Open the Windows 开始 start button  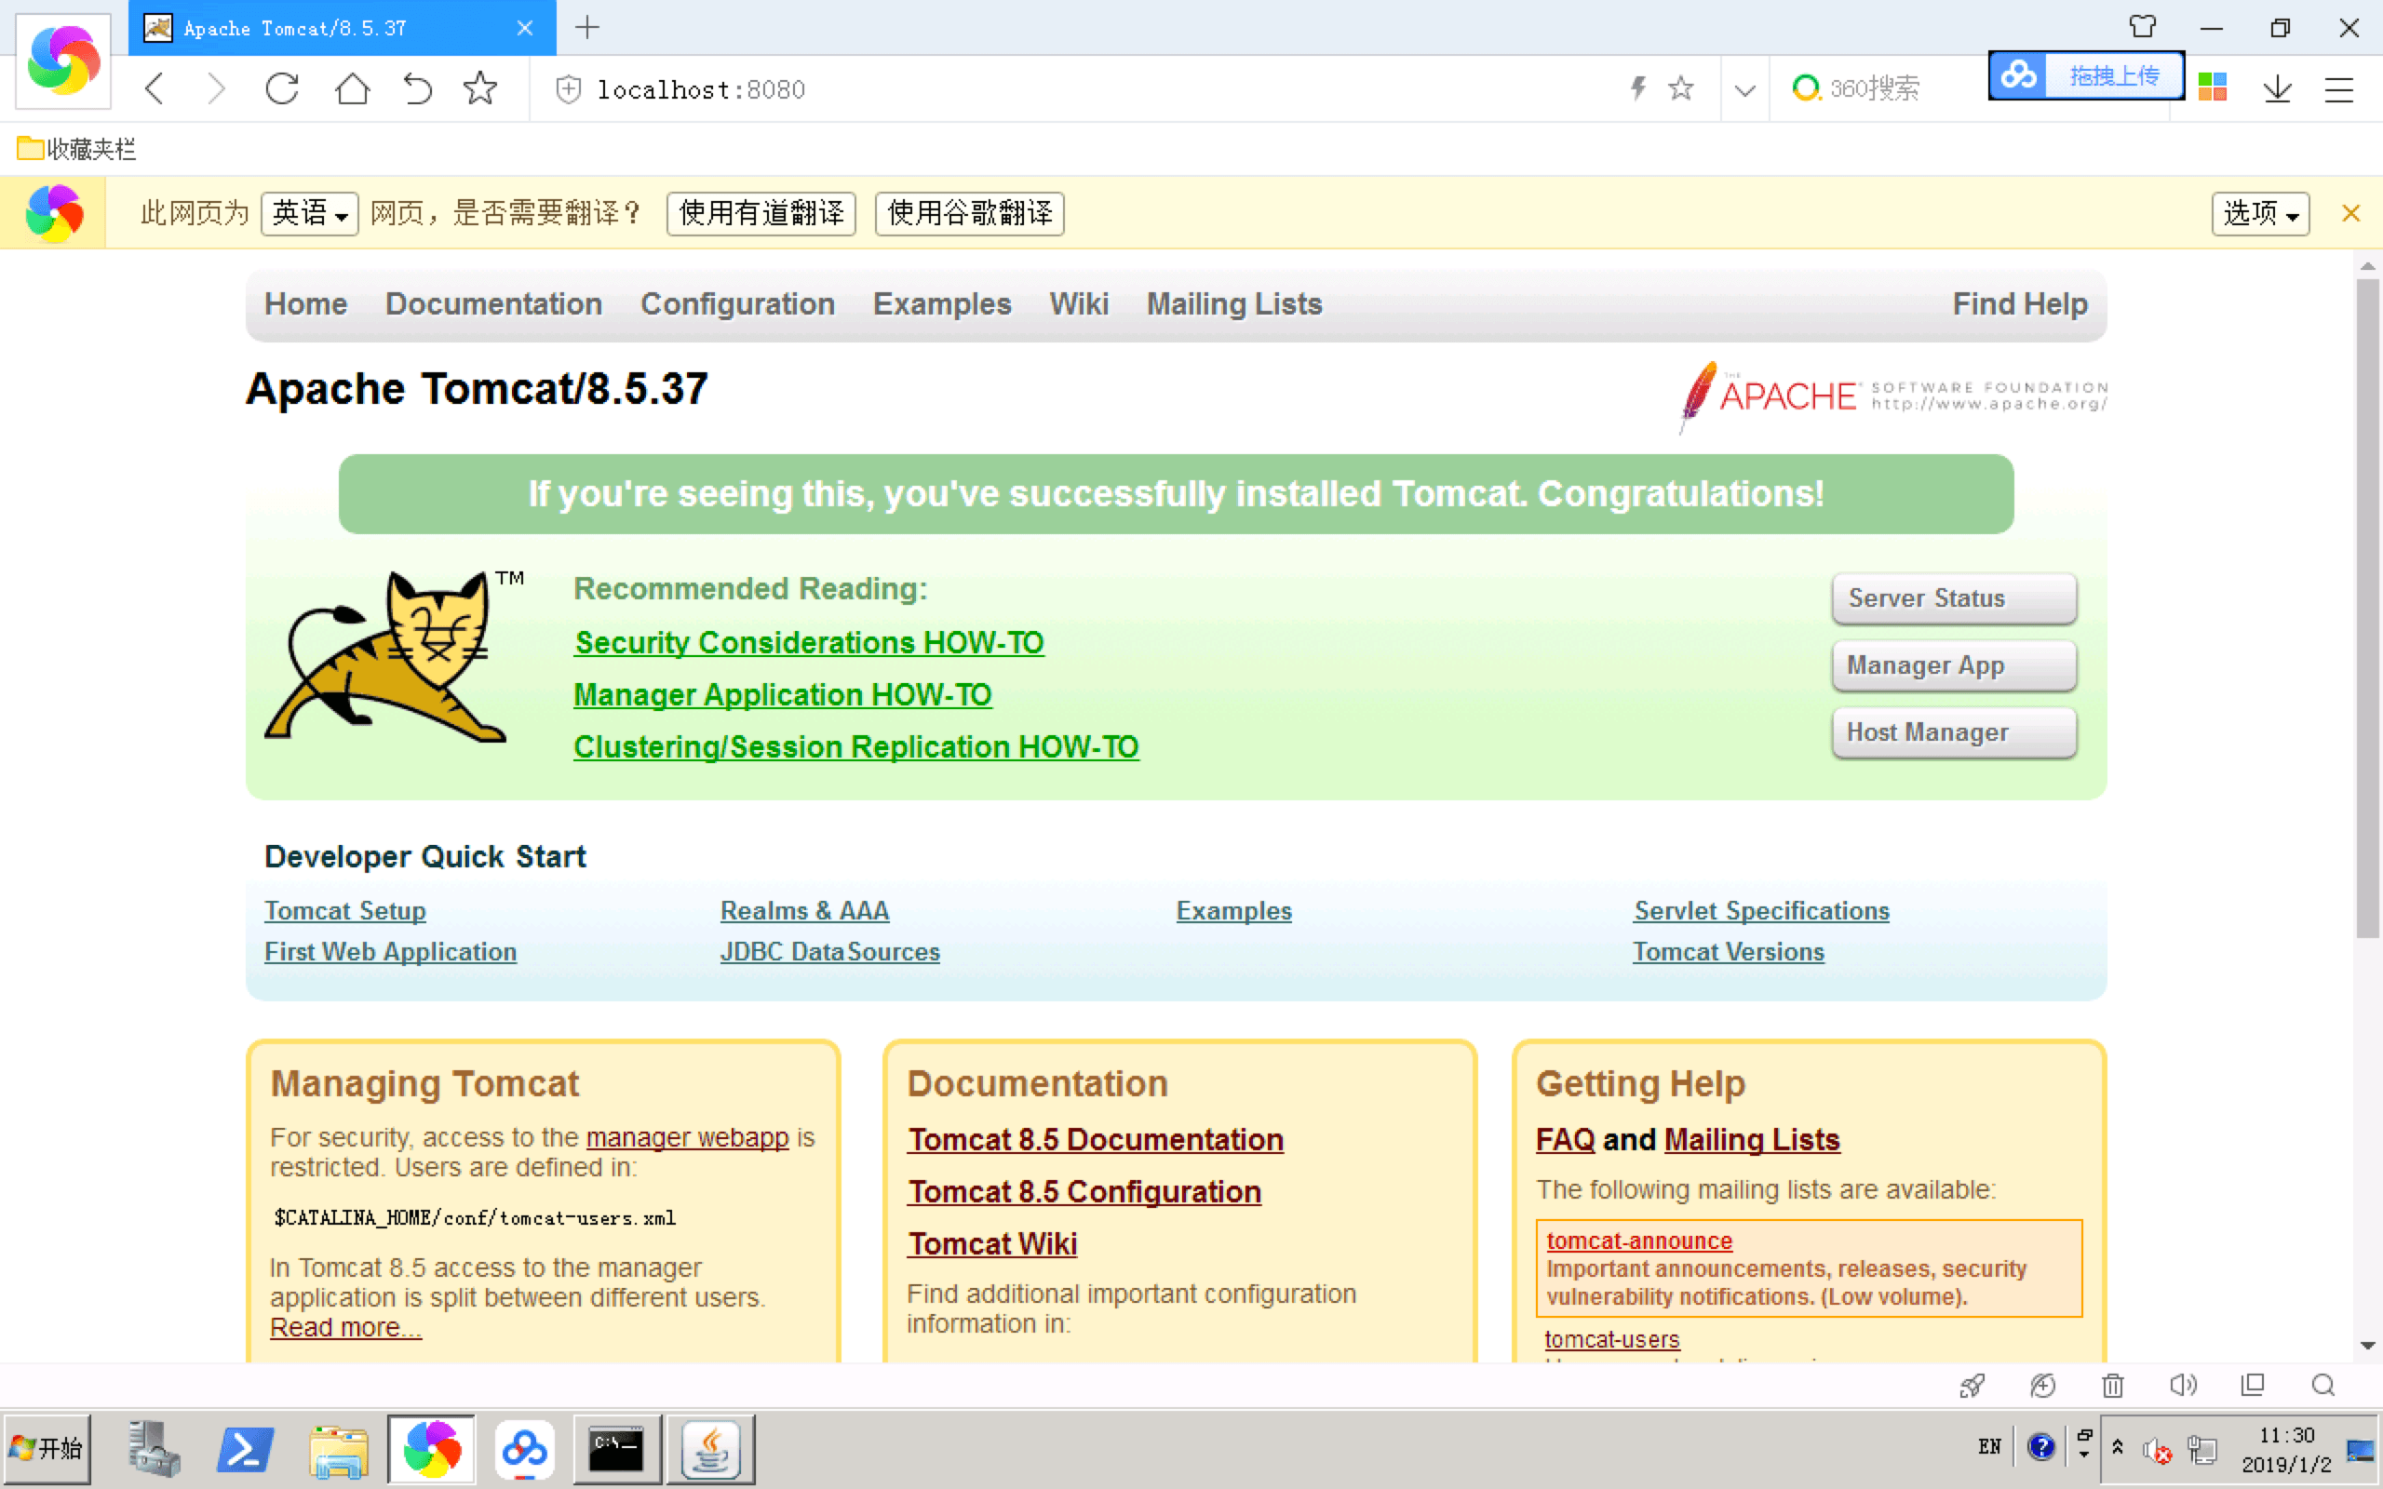pyautogui.click(x=47, y=1449)
